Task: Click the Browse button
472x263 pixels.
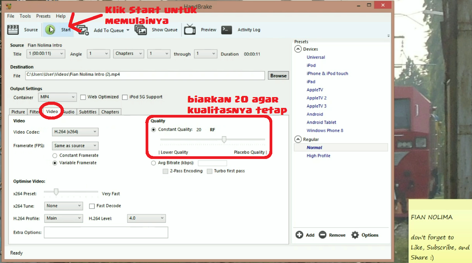Action: click(278, 76)
